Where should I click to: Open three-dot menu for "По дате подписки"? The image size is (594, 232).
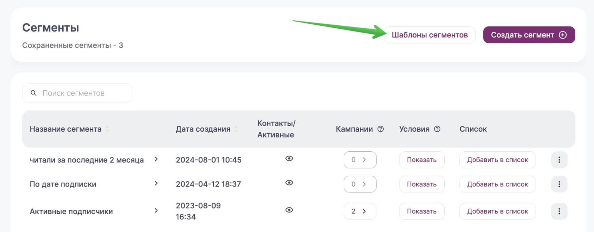559,184
